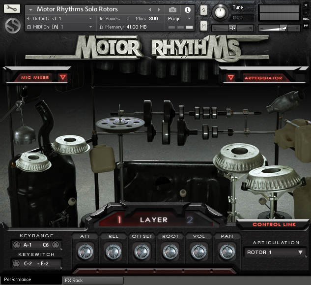The image size is (311, 285).
Task: Select Layer 1
Action: (x=119, y=220)
